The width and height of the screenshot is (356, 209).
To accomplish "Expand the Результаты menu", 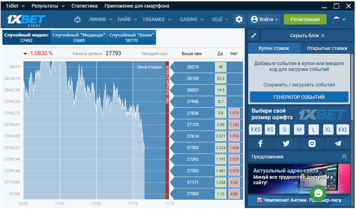I will coord(48,6).
